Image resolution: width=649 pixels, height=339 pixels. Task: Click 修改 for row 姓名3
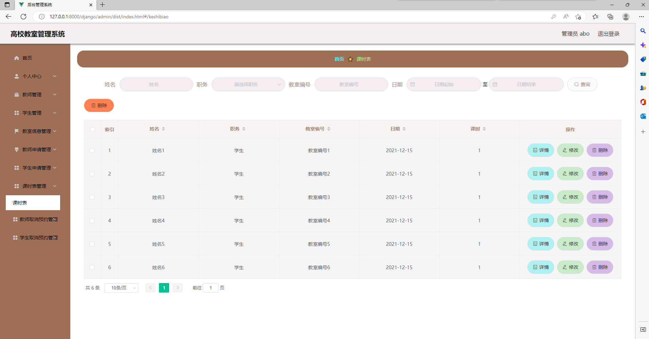pos(570,197)
